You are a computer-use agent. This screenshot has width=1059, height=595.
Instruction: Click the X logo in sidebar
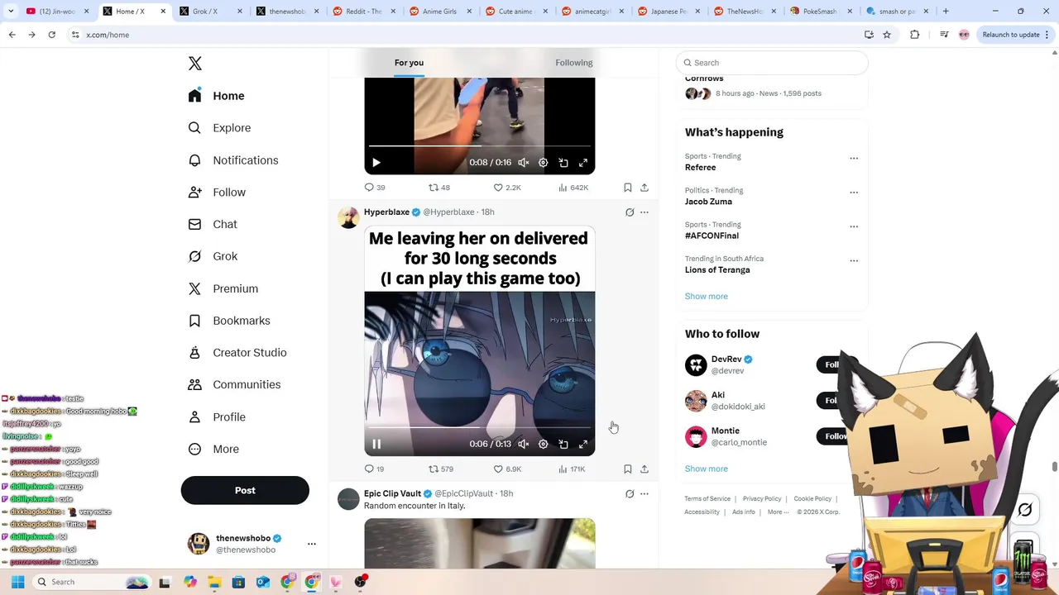click(195, 64)
